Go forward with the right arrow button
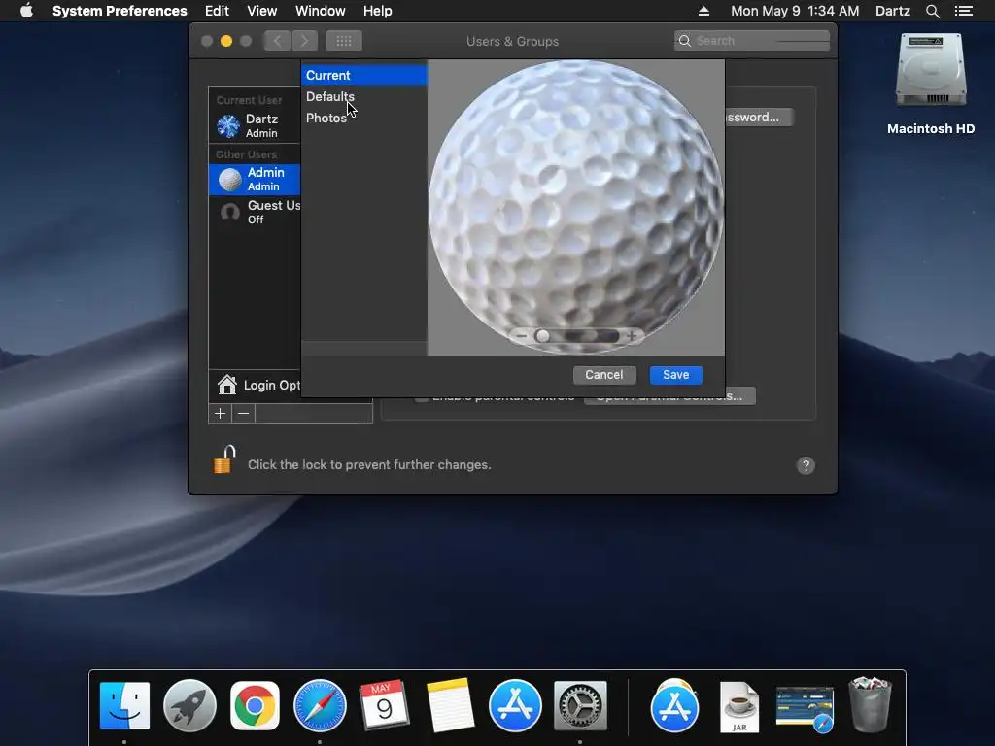This screenshot has width=995, height=746. [304, 41]
